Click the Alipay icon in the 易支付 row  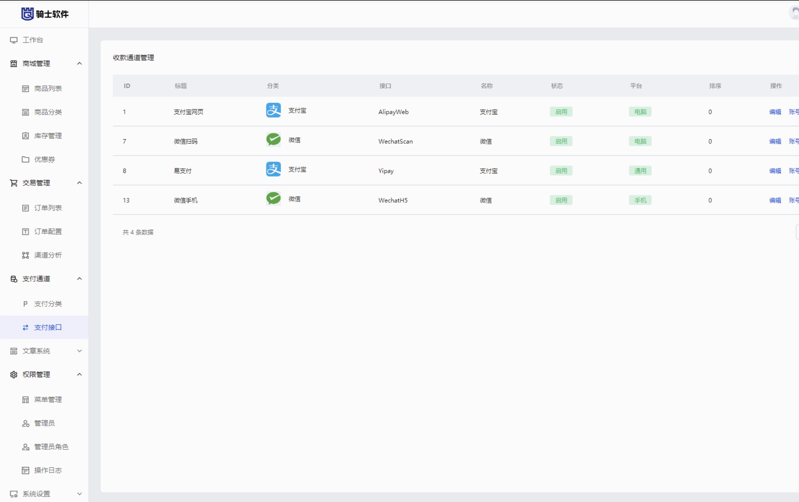point(273,169)
